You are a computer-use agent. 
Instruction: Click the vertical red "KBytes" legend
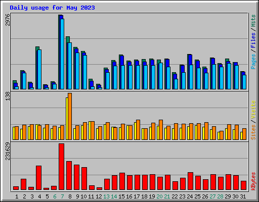253,181
